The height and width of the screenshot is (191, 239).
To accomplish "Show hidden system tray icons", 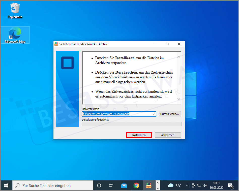I will pos(187,185).
